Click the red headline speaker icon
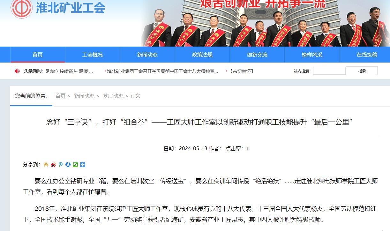The width and height of the screenshot is (390, 231). [17, 71]
